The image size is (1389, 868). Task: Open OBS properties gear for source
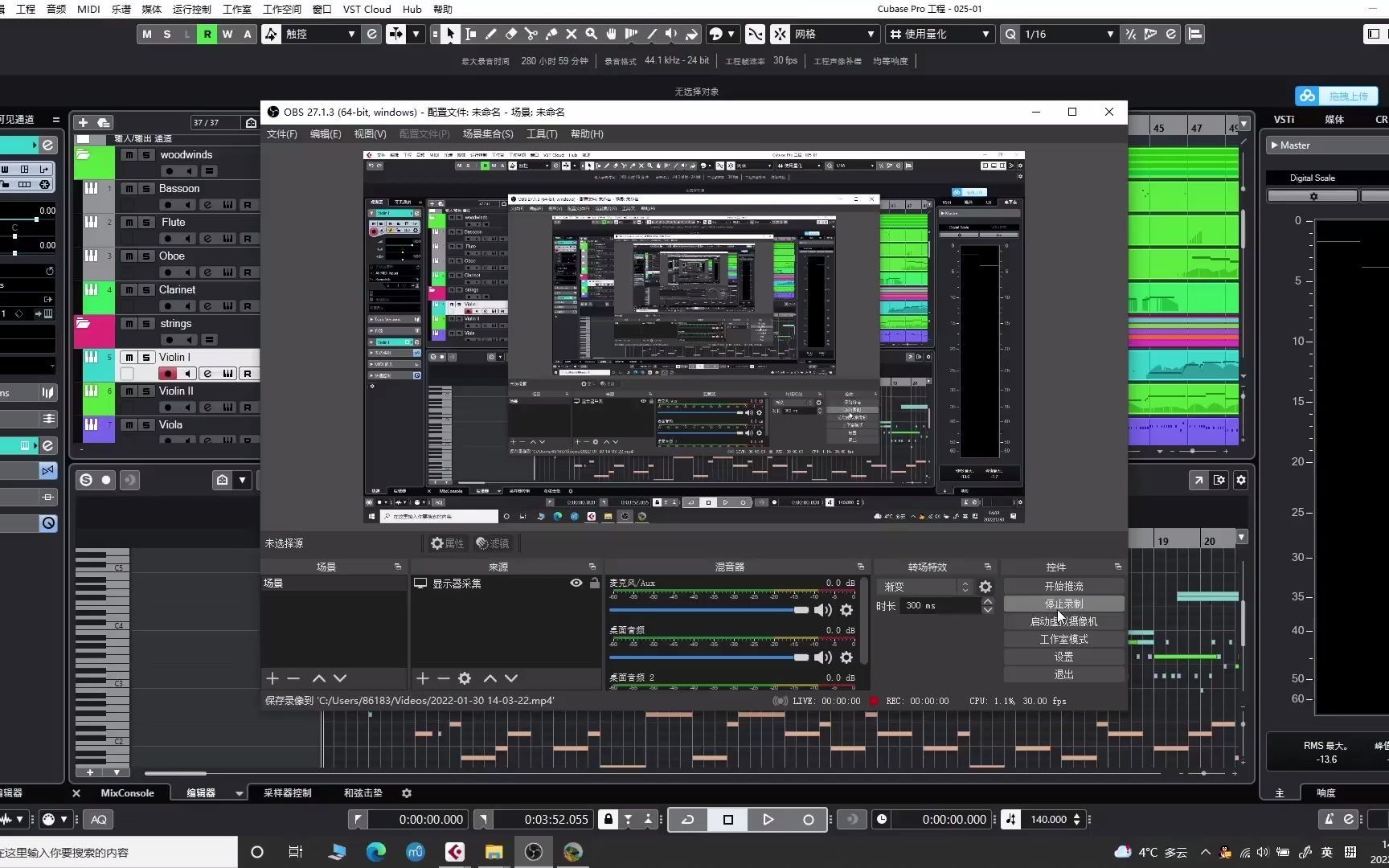pos(447,543)
